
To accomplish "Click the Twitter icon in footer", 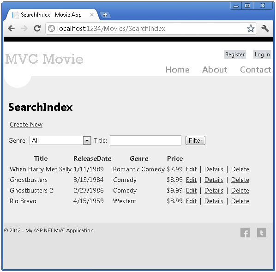I will 262,233.
